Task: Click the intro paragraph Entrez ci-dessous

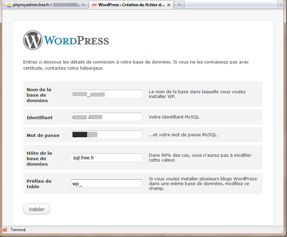Action: 136,65
